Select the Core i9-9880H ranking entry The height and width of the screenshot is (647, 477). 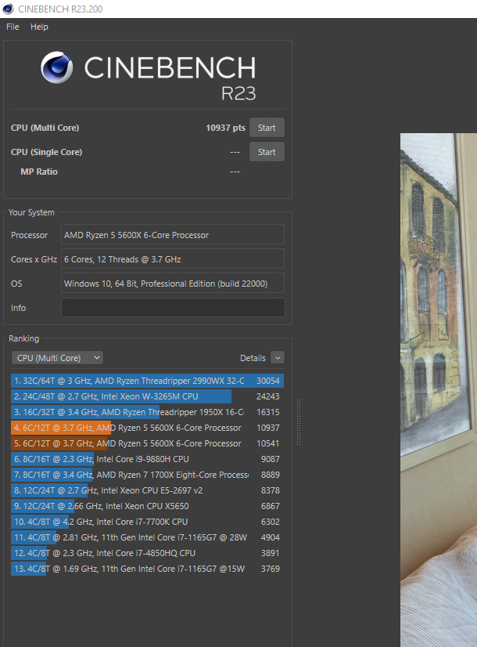[x=148, y=459]
